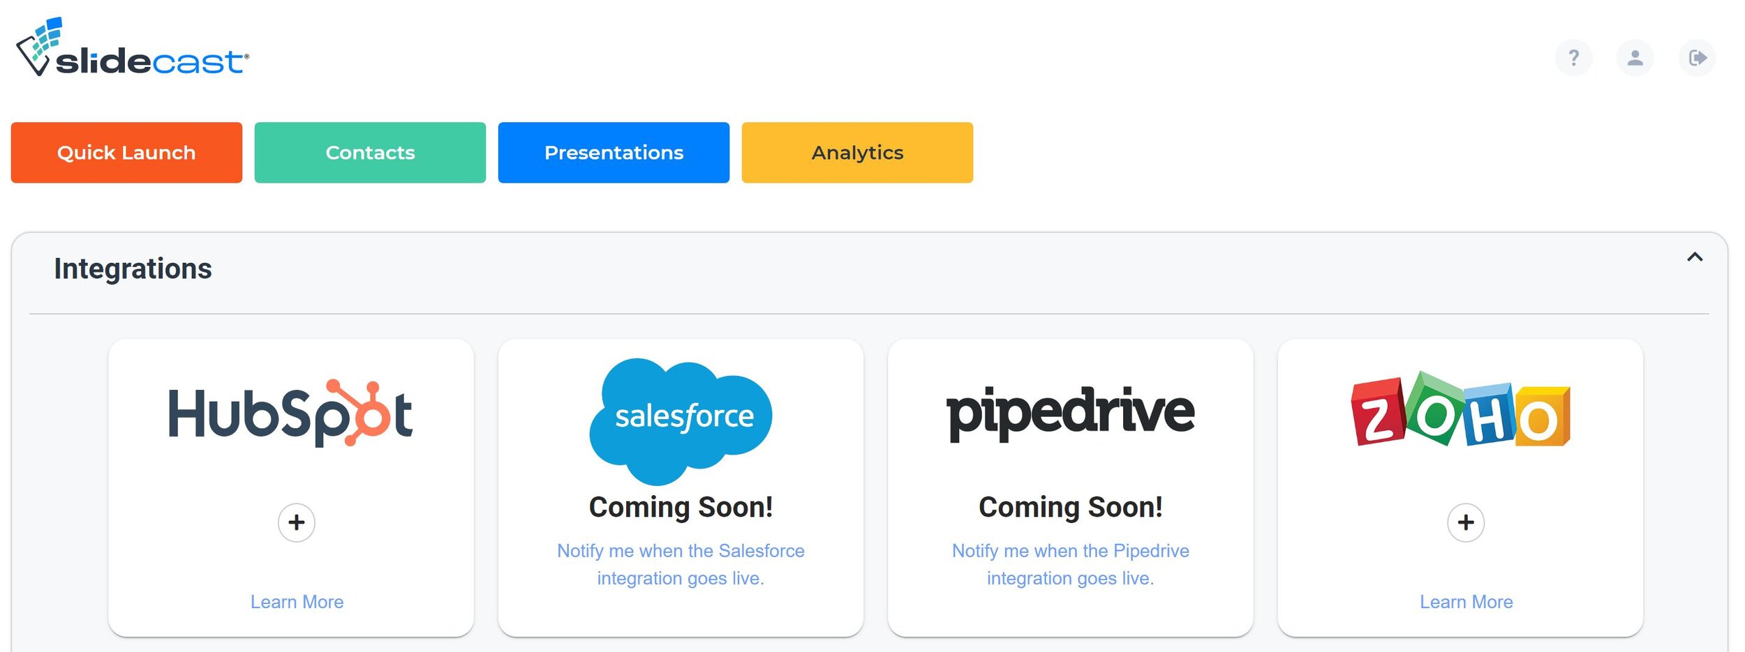Click the logout icon
Image resolution: width=1745 pixels, height=652 pixels.
coord(1697,58)
